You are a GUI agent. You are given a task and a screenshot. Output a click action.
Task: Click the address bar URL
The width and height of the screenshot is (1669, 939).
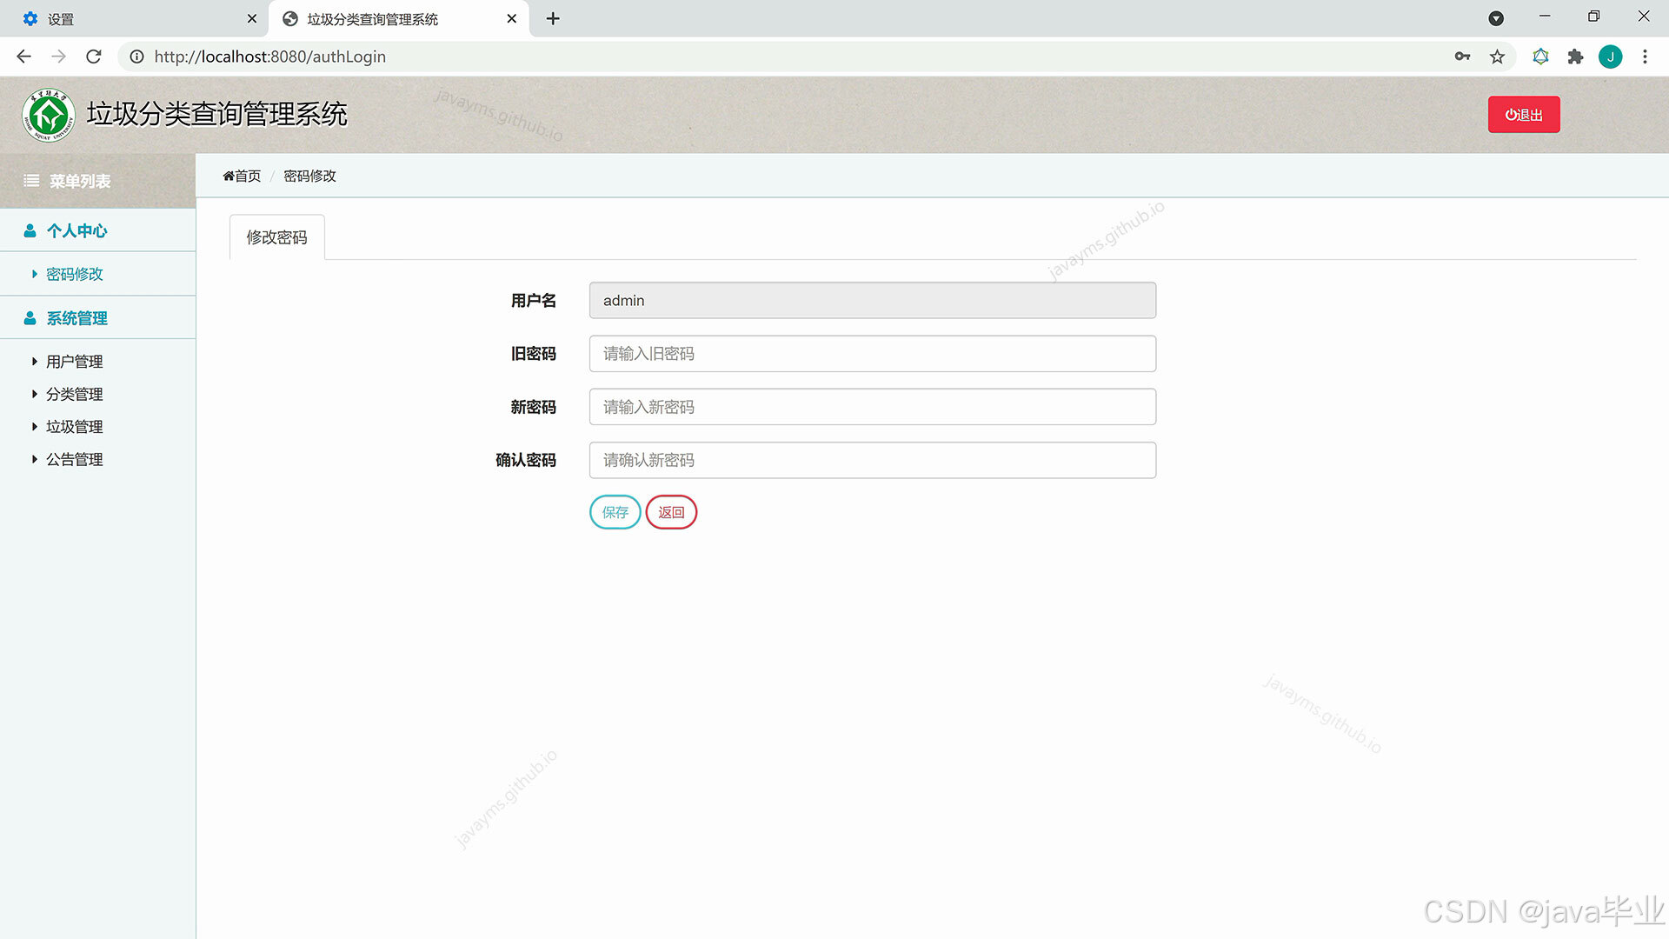270,57
